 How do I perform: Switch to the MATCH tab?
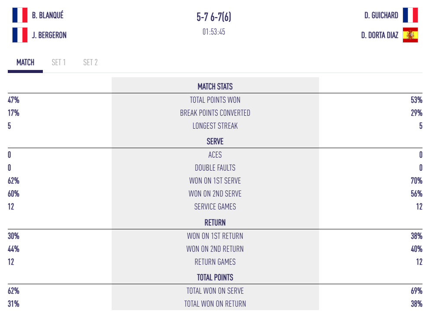coord(25,62)
